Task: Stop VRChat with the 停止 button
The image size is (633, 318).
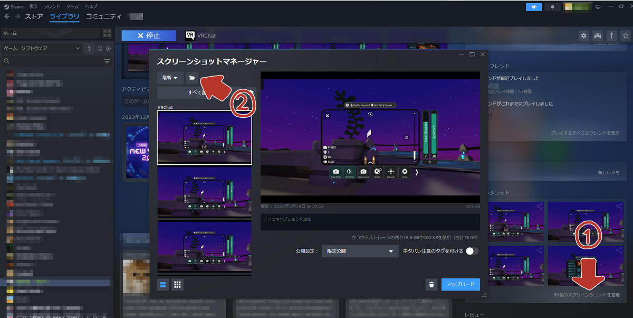Action: pos(148,35)
